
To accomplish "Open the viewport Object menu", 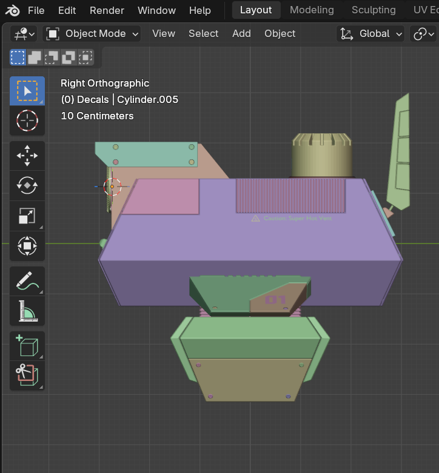I will [280, 33].
